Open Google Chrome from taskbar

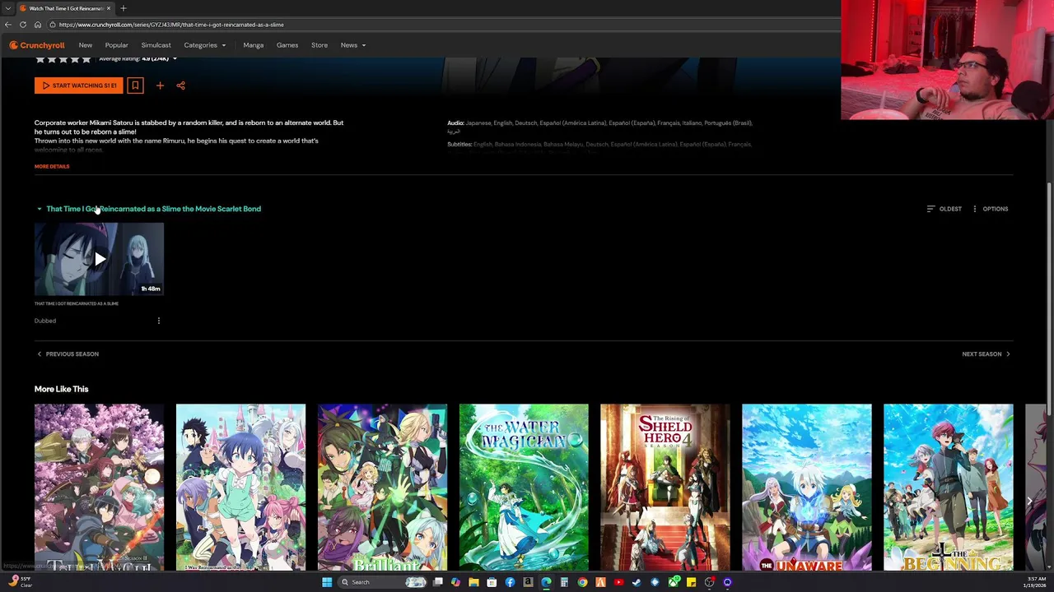point(582,582)
